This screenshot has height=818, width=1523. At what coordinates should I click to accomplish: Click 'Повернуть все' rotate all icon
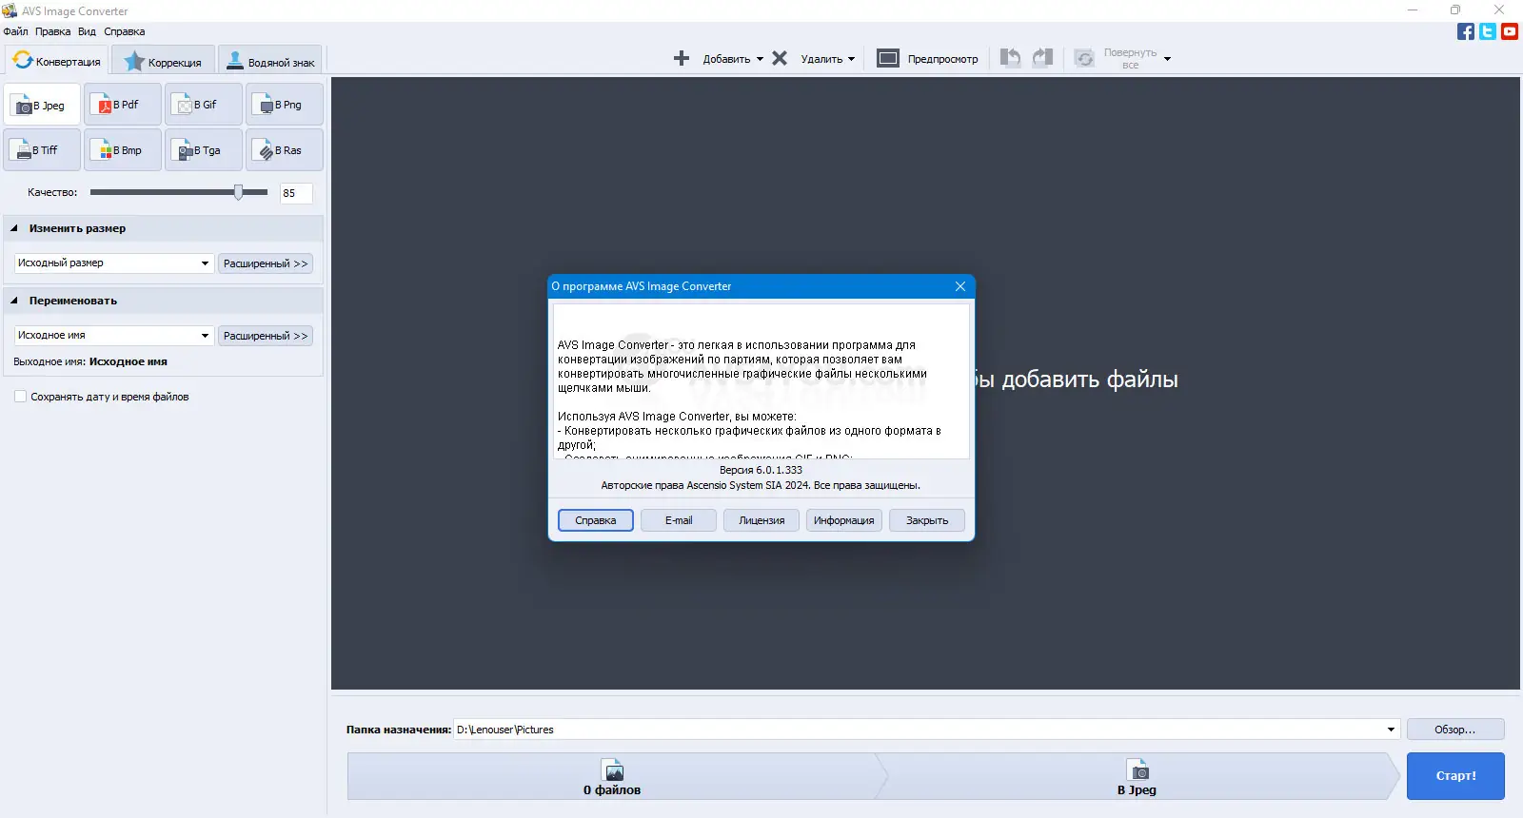point(1084,58)
